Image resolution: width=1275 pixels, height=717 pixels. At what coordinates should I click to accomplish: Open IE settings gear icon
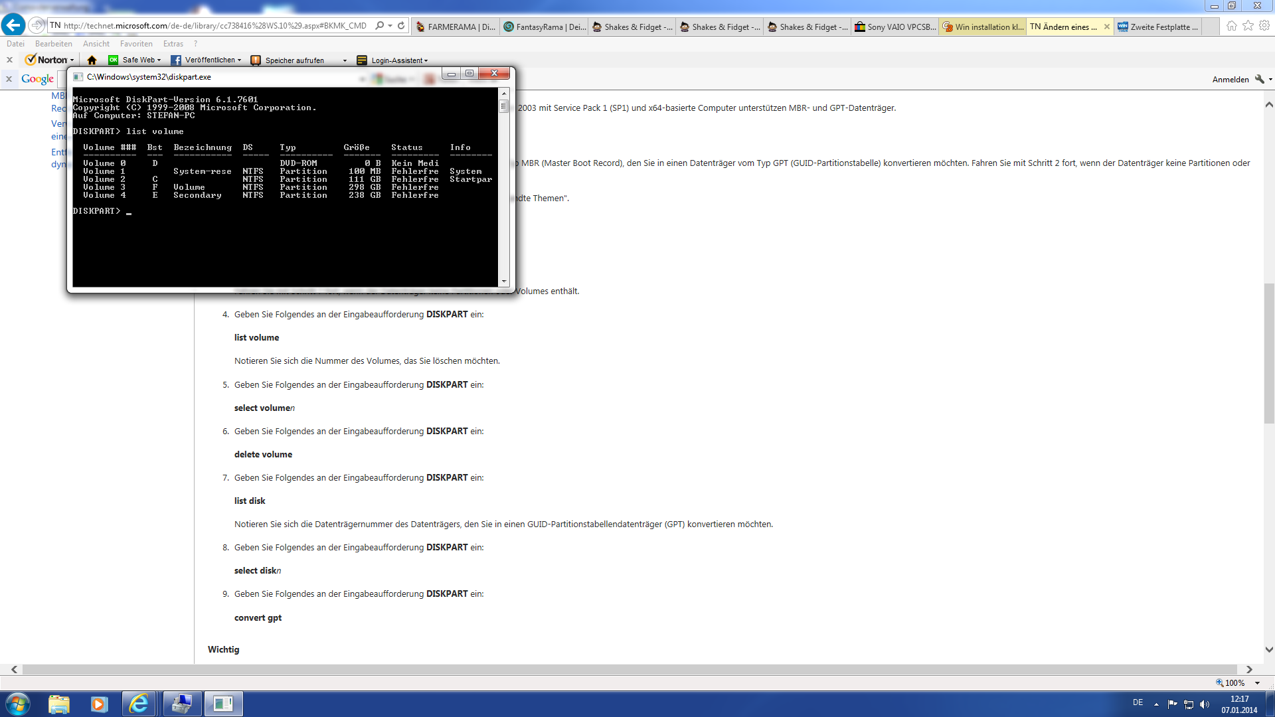coord(1264,25)
